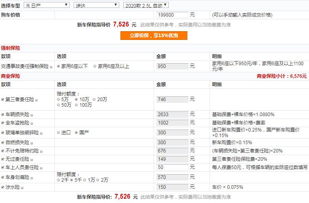Click the 交强险 amount field 950

click(172, 66)
